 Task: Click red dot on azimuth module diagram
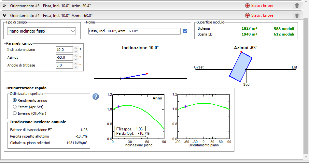241,52
